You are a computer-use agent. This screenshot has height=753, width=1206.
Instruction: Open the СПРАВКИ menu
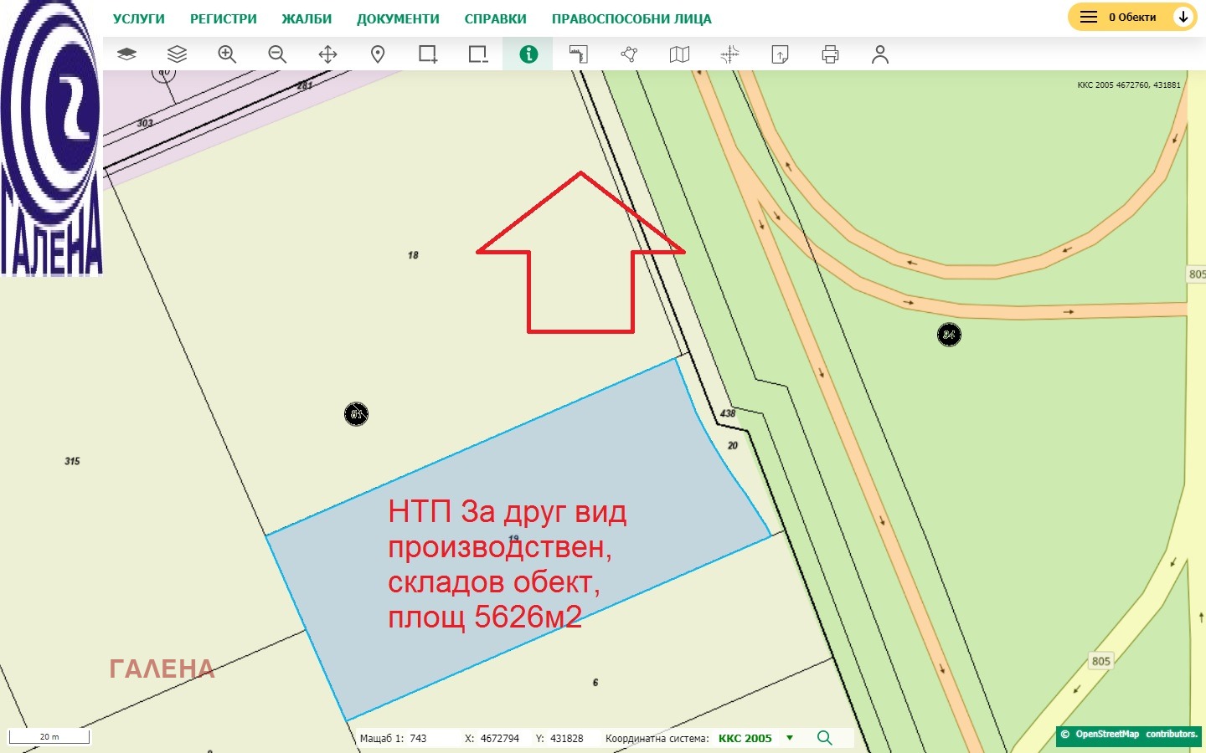pyautogui.click(x=495, y=18)
